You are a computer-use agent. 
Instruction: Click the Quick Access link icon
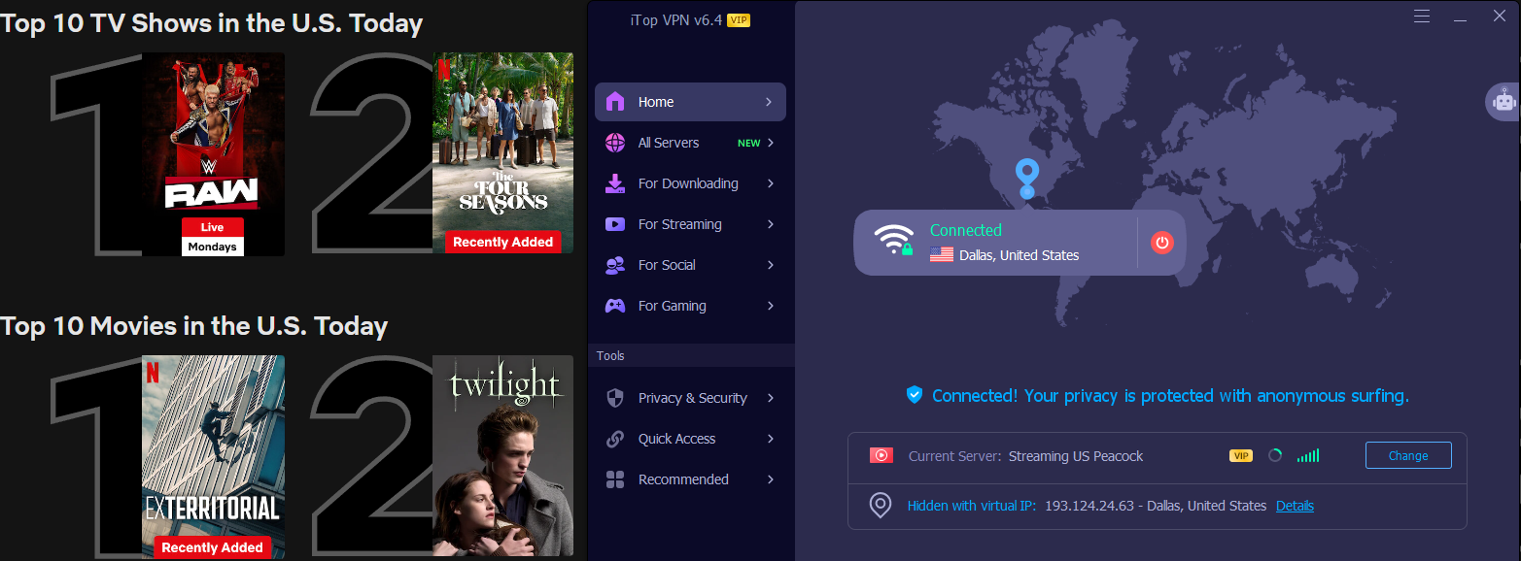pyautogui.click(x=615, y=439)
